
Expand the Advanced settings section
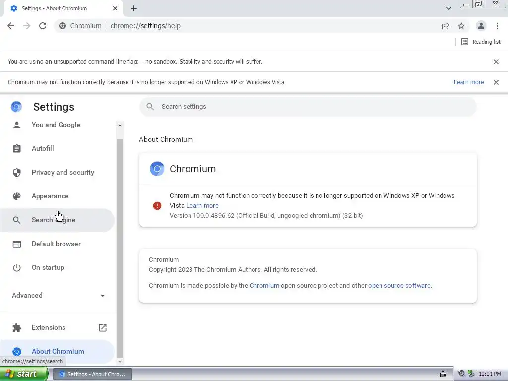tap(59, 295)
